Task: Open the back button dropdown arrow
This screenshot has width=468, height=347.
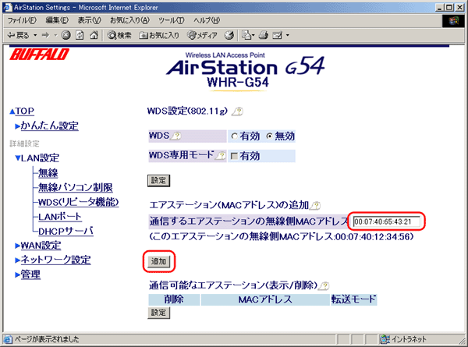Action: (x=35, y=36)
